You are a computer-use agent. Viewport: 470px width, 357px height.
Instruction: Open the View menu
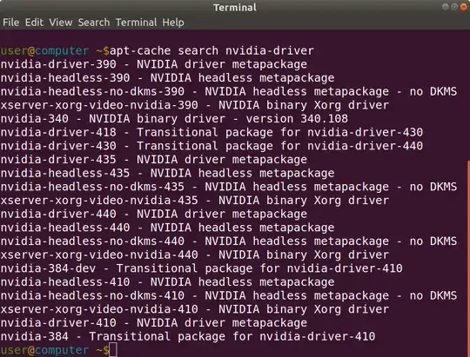point(61,23)
